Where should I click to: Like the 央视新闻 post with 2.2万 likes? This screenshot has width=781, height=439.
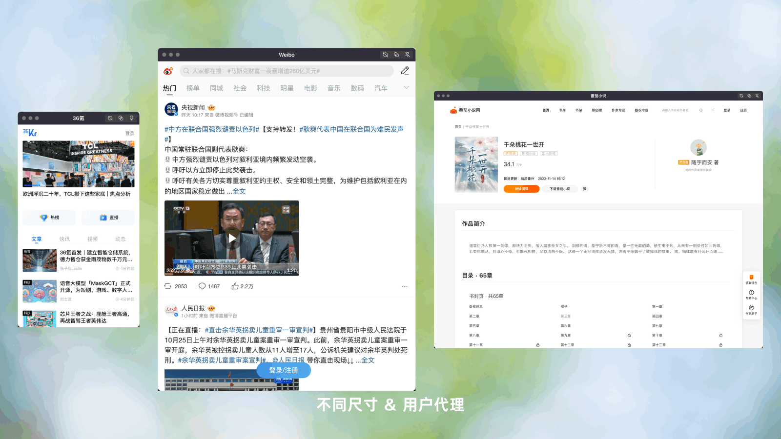tap(235, 286)
